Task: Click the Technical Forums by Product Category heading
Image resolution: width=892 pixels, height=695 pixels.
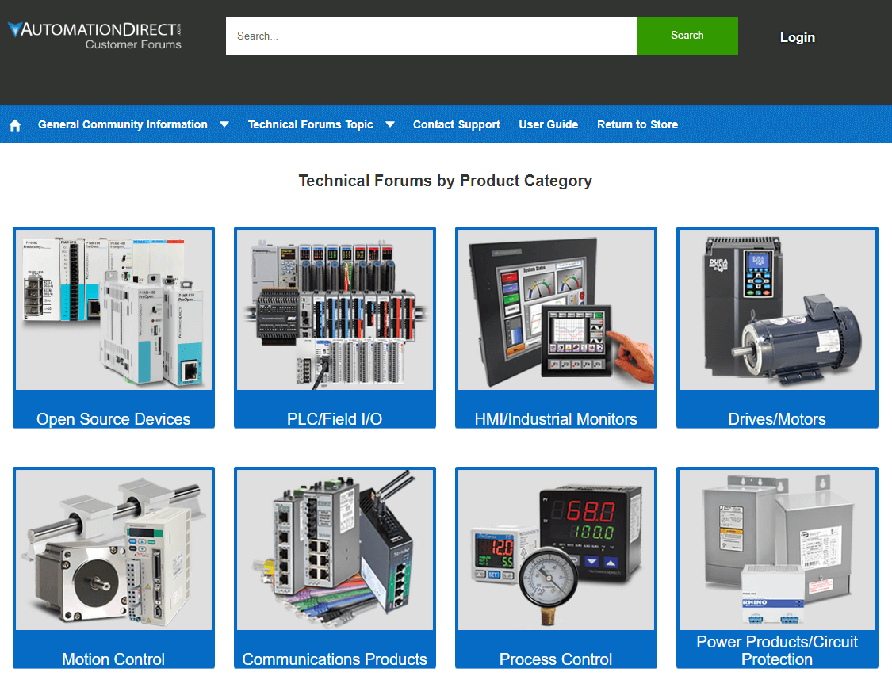Action: click(x=446, y=181)
